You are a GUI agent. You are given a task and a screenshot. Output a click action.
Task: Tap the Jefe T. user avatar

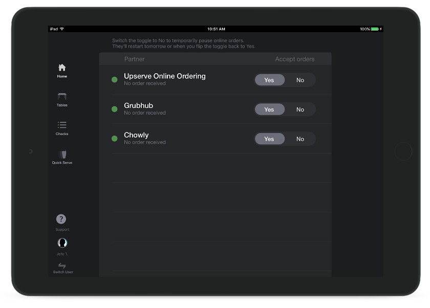[x=62, y=243]
